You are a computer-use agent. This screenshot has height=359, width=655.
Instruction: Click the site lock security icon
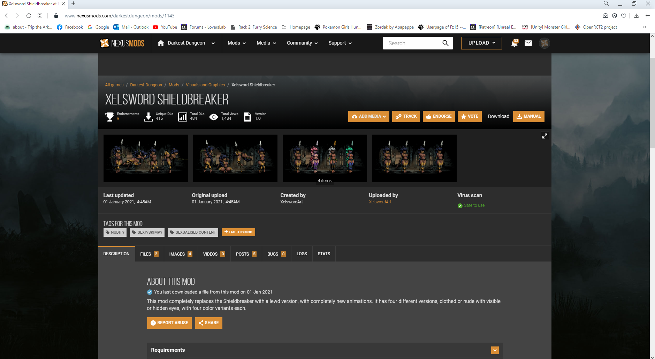pyautogui.click(x=56, y=16)
